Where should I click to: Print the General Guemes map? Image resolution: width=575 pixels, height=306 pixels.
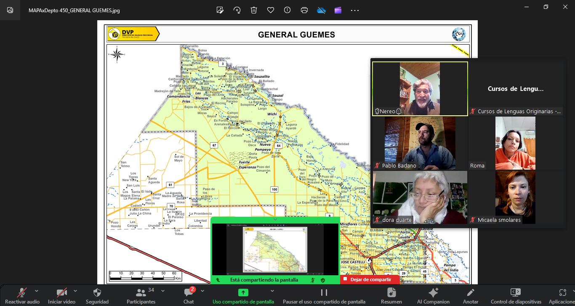pyautogui.click(x=304, y=10)
